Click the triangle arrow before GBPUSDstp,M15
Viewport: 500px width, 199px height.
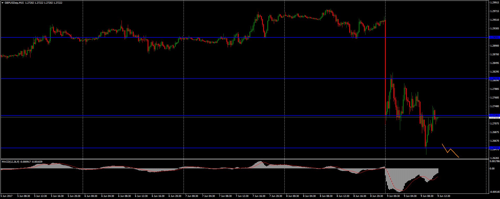tap(2, 3)
